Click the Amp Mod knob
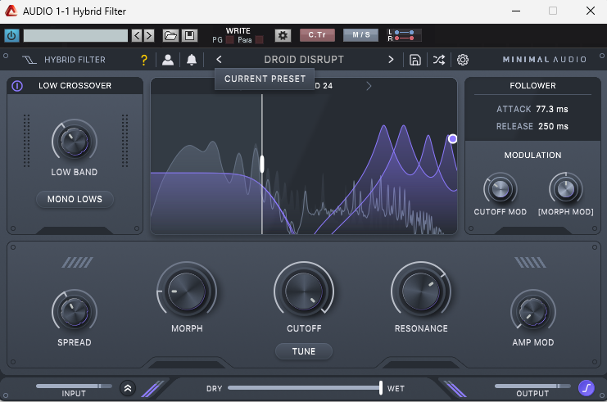The height and width of the screenshot is (402, 607). pyautogui.click(x=533, y=312)
